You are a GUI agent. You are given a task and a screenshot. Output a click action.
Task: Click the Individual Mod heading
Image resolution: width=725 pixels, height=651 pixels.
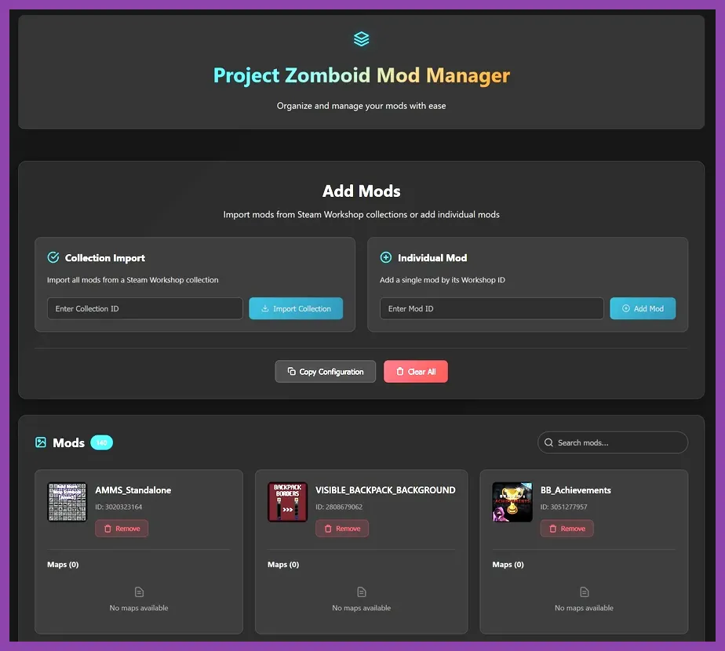click(432, 258)
